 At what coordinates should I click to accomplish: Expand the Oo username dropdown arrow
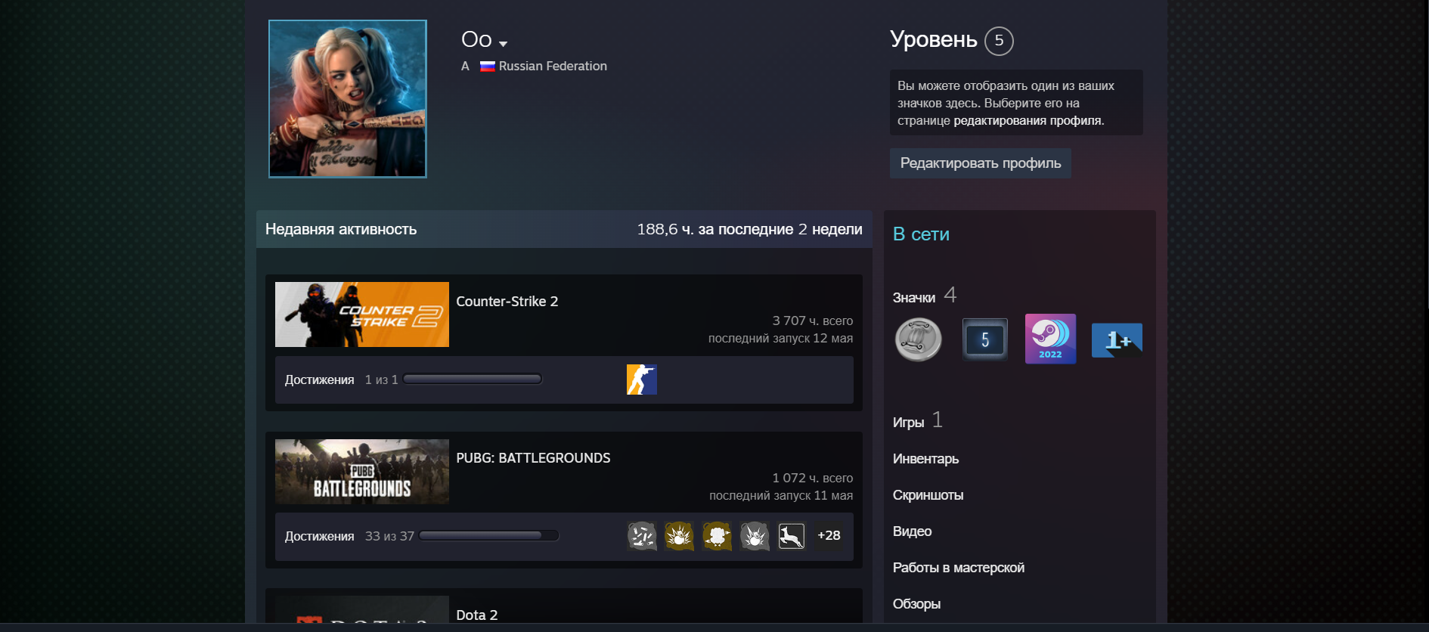[504, 44]
